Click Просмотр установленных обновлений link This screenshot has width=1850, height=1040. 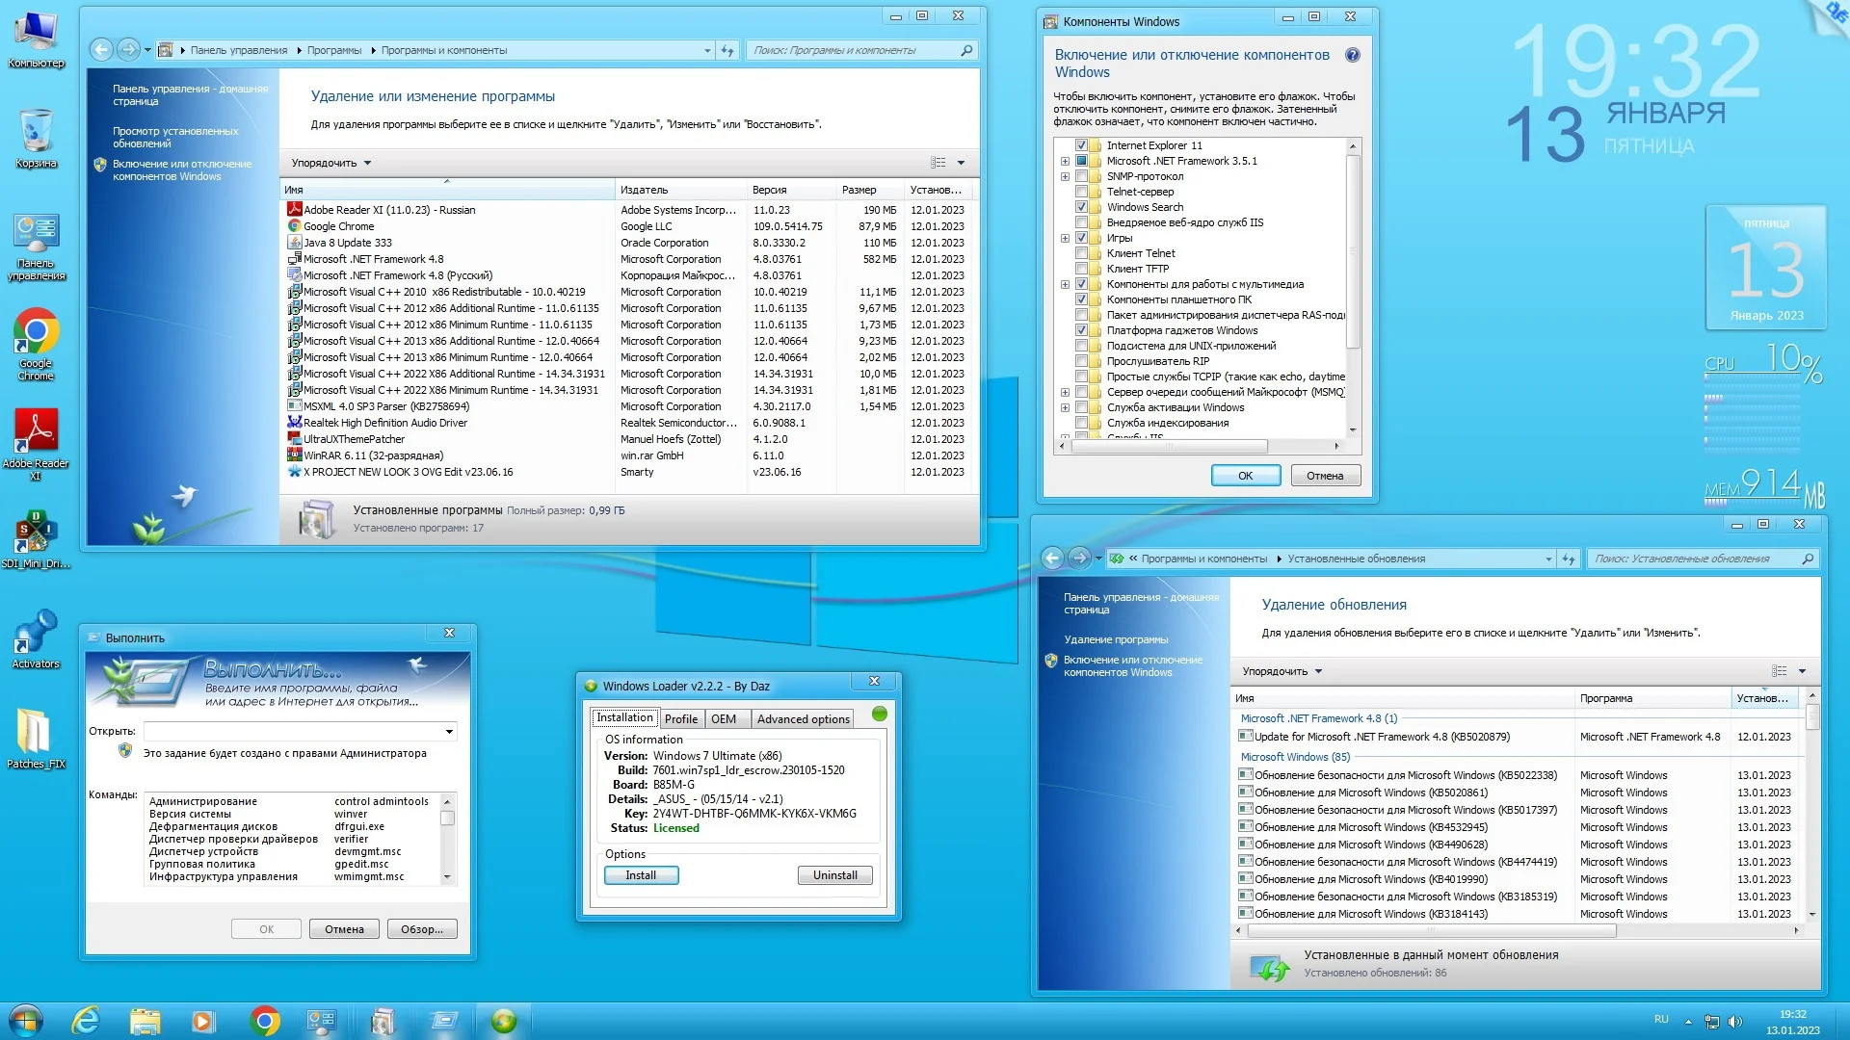(175, 137)
